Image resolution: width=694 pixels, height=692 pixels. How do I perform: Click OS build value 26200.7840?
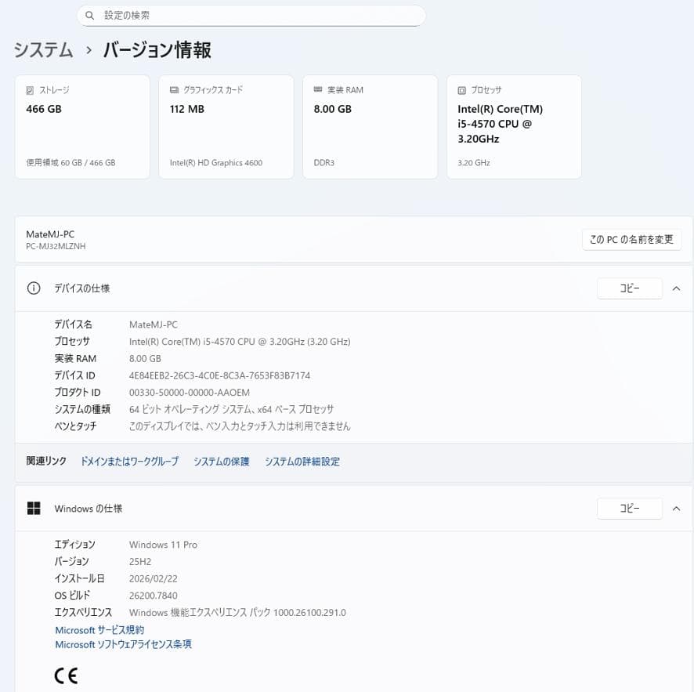[154, 596]
